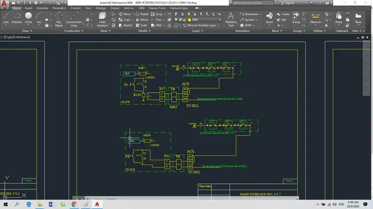This screenshot has height=209, width=373.
Task: Expand the Draw panel
Action: coord(27,31)
